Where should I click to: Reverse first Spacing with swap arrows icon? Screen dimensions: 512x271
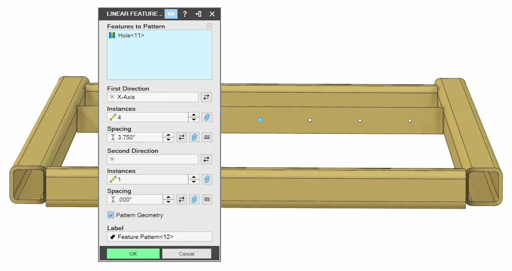point(182,137)
